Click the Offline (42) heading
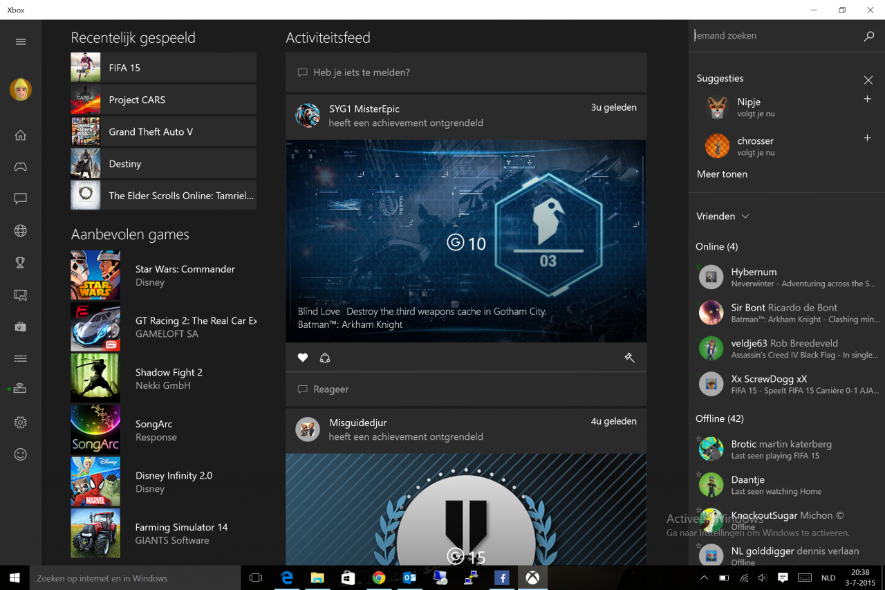This screenshot has width=885, height=590. (720, 418)
